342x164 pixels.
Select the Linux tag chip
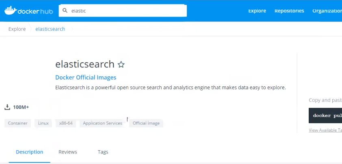[43, 123]
